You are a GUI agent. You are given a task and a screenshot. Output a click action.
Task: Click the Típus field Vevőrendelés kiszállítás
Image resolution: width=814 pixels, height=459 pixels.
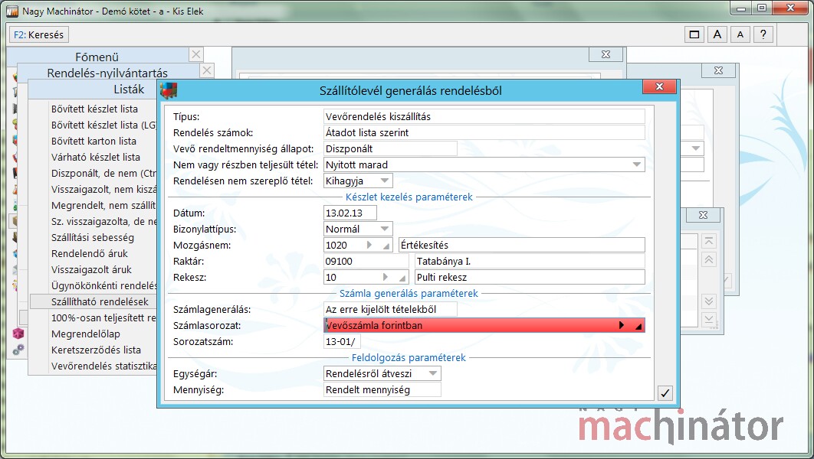[484, 116]
